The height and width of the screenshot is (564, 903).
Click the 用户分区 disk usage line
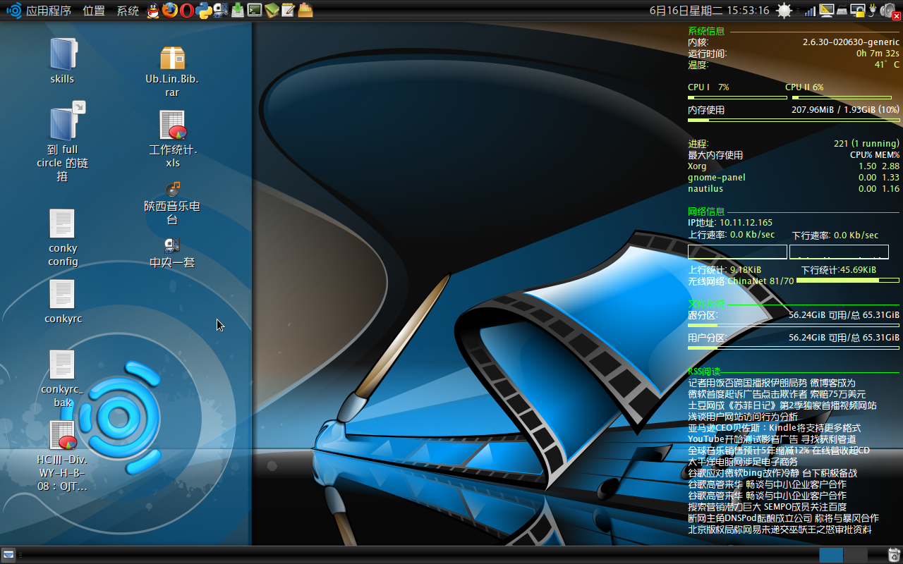point(794,338)
